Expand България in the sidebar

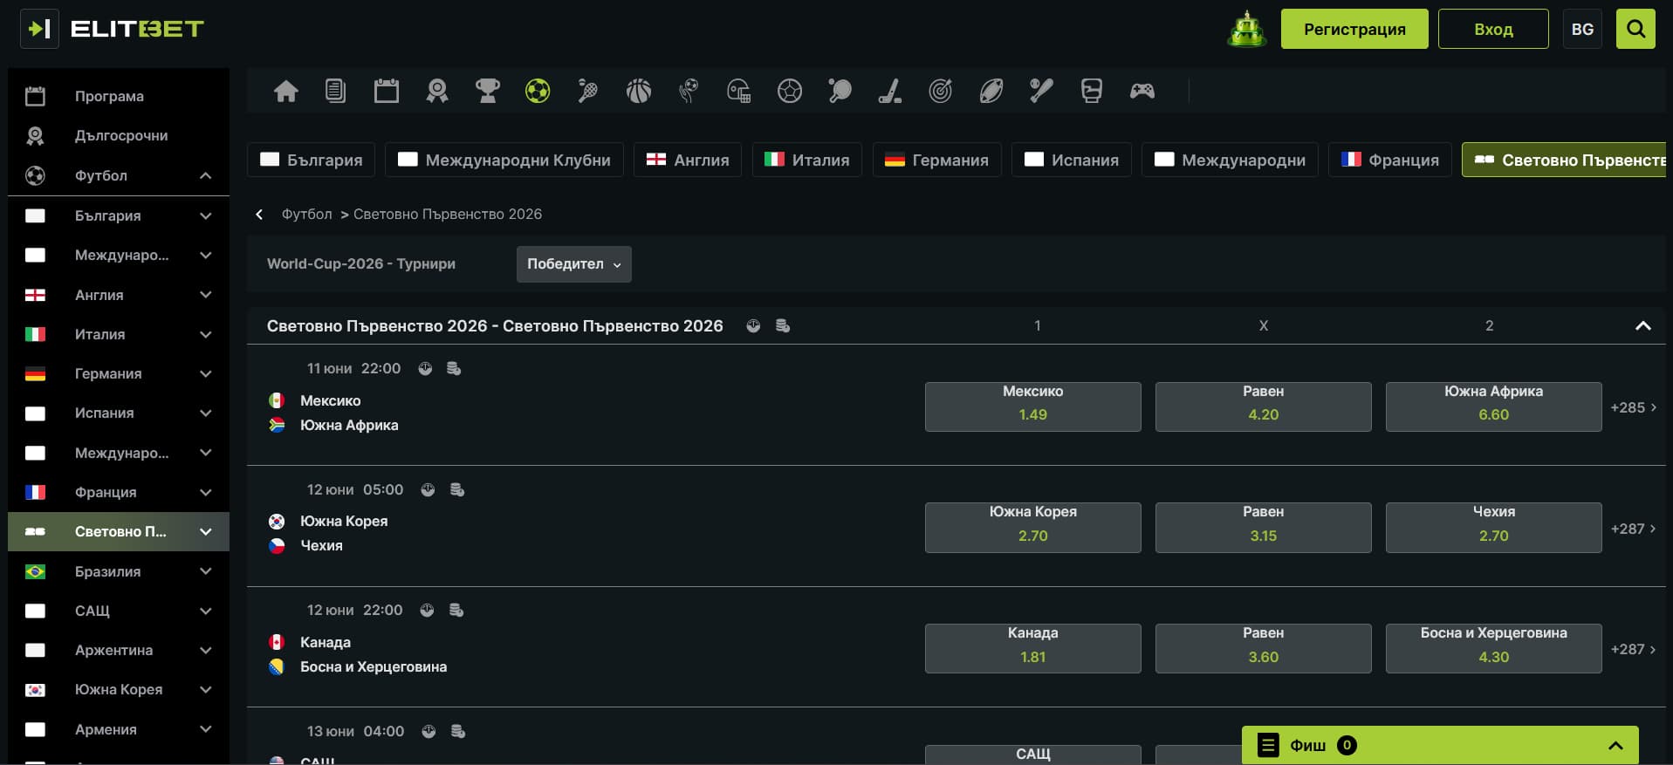coord(205,216)
